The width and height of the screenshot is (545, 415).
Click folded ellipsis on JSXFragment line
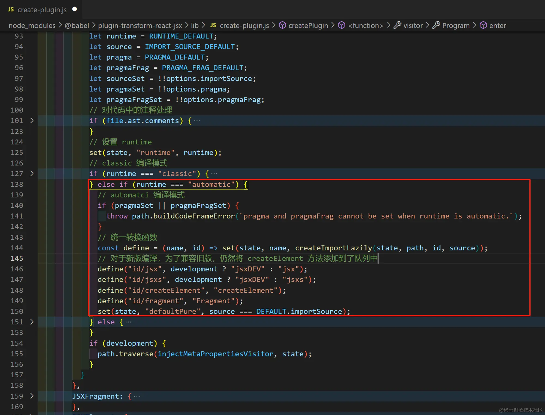click(x=137, y=396)
